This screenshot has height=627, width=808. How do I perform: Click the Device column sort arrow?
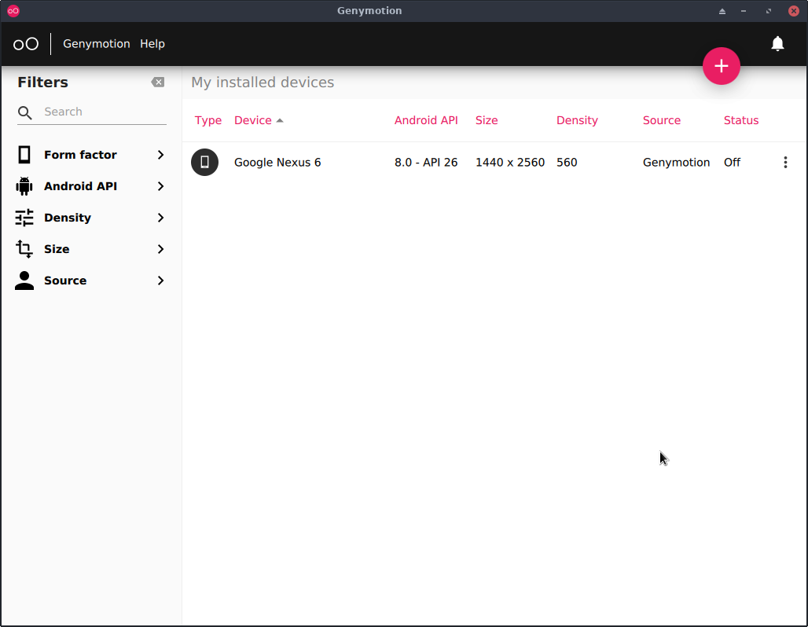coord(280,120)
